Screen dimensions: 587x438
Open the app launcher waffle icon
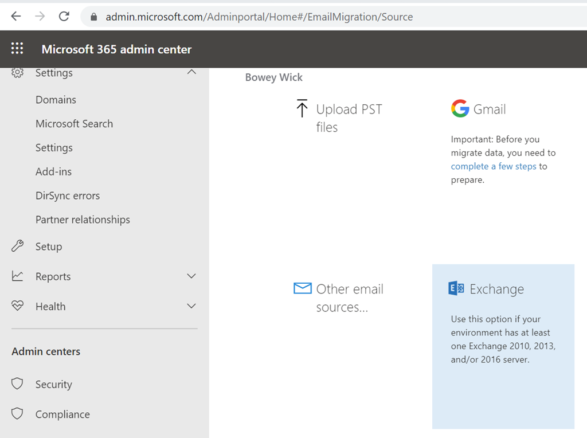coord(17,49)
